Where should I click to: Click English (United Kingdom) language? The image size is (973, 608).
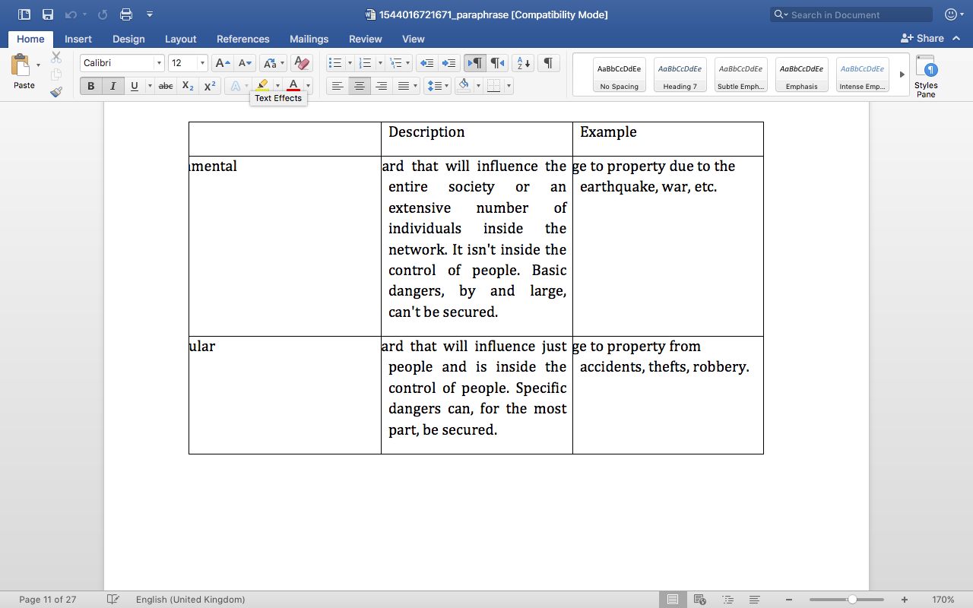click(x=191, y=600)
